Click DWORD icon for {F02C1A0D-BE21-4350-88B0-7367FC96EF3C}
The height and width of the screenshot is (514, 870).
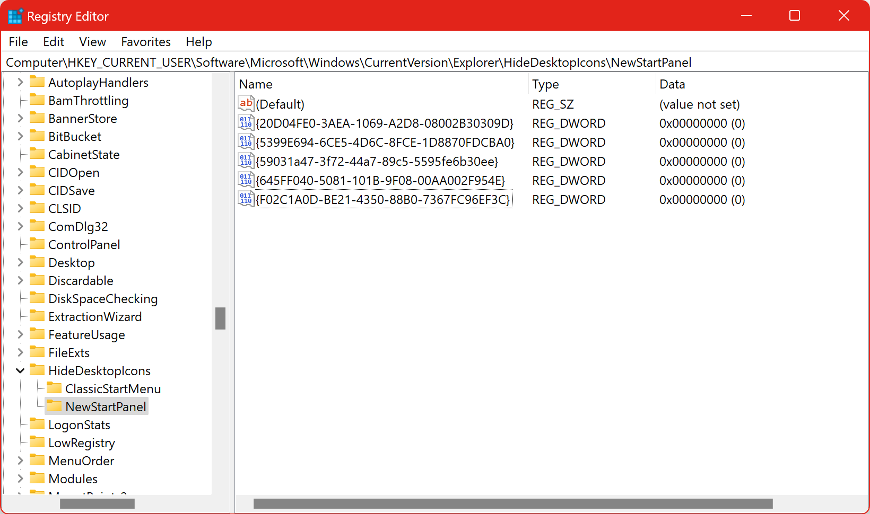(x=246, y=199)
